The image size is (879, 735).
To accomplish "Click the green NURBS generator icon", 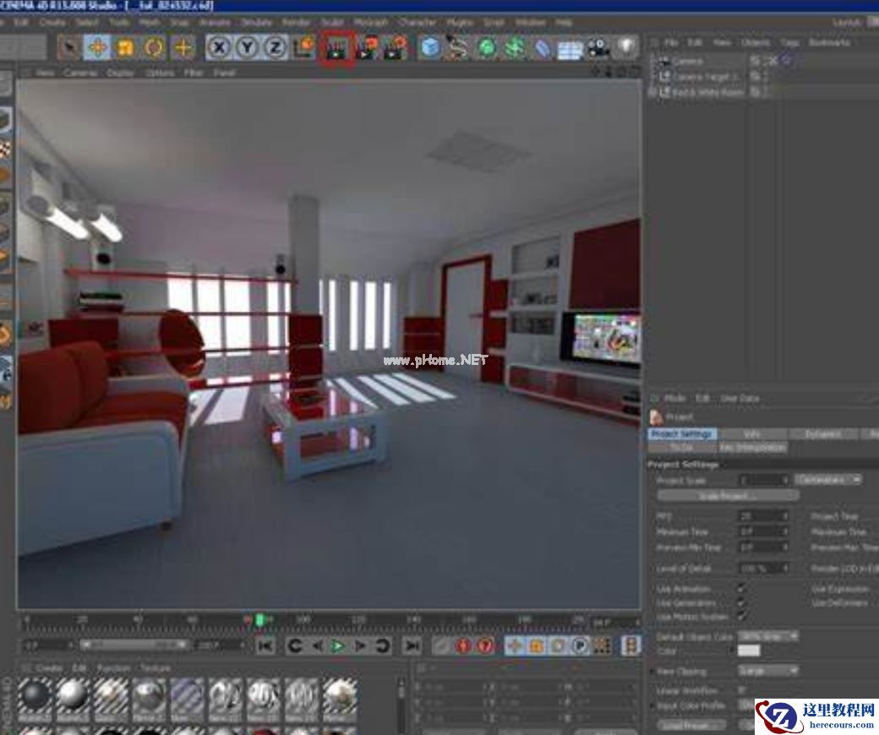I will (x=487, y=48).
